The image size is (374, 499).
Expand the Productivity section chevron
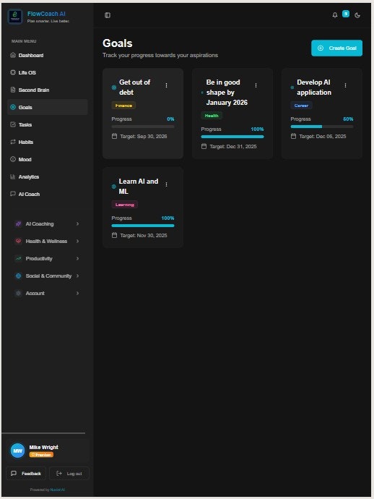77,258
